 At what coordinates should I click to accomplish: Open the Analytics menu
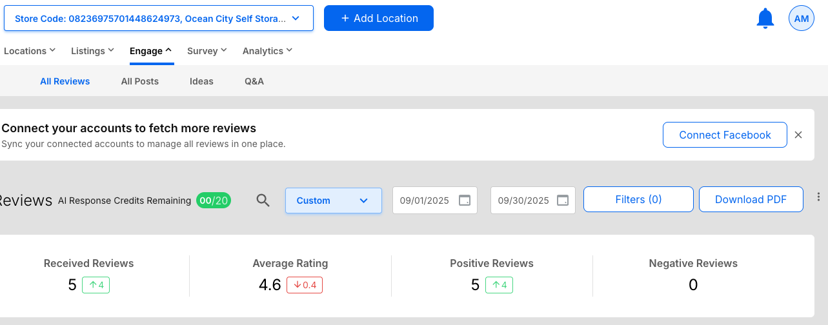click(x=267, y=51)
